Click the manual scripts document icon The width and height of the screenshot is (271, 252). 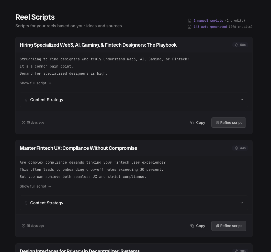coord(190,21)
